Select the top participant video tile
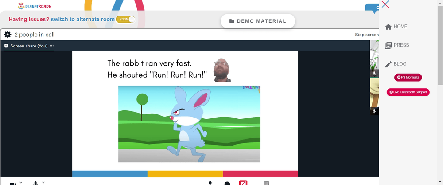 coord(375,59)
